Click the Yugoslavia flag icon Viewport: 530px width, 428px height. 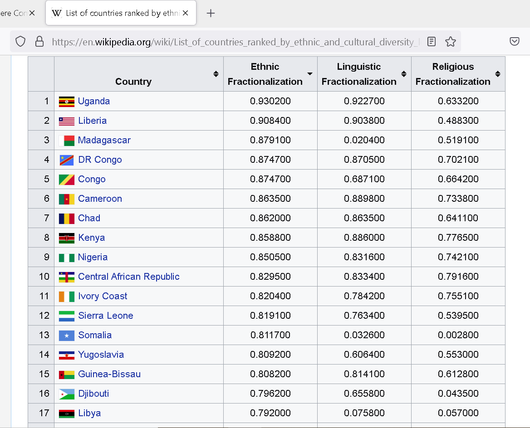click(x=67, y=355)
